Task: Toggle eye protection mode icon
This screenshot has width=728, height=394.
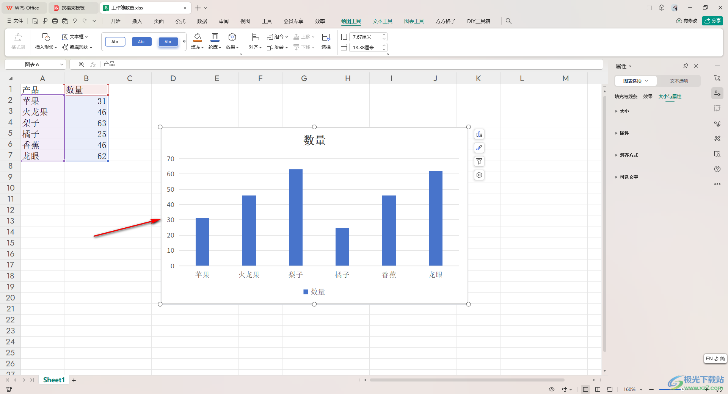Action: [x=552, y=389]
